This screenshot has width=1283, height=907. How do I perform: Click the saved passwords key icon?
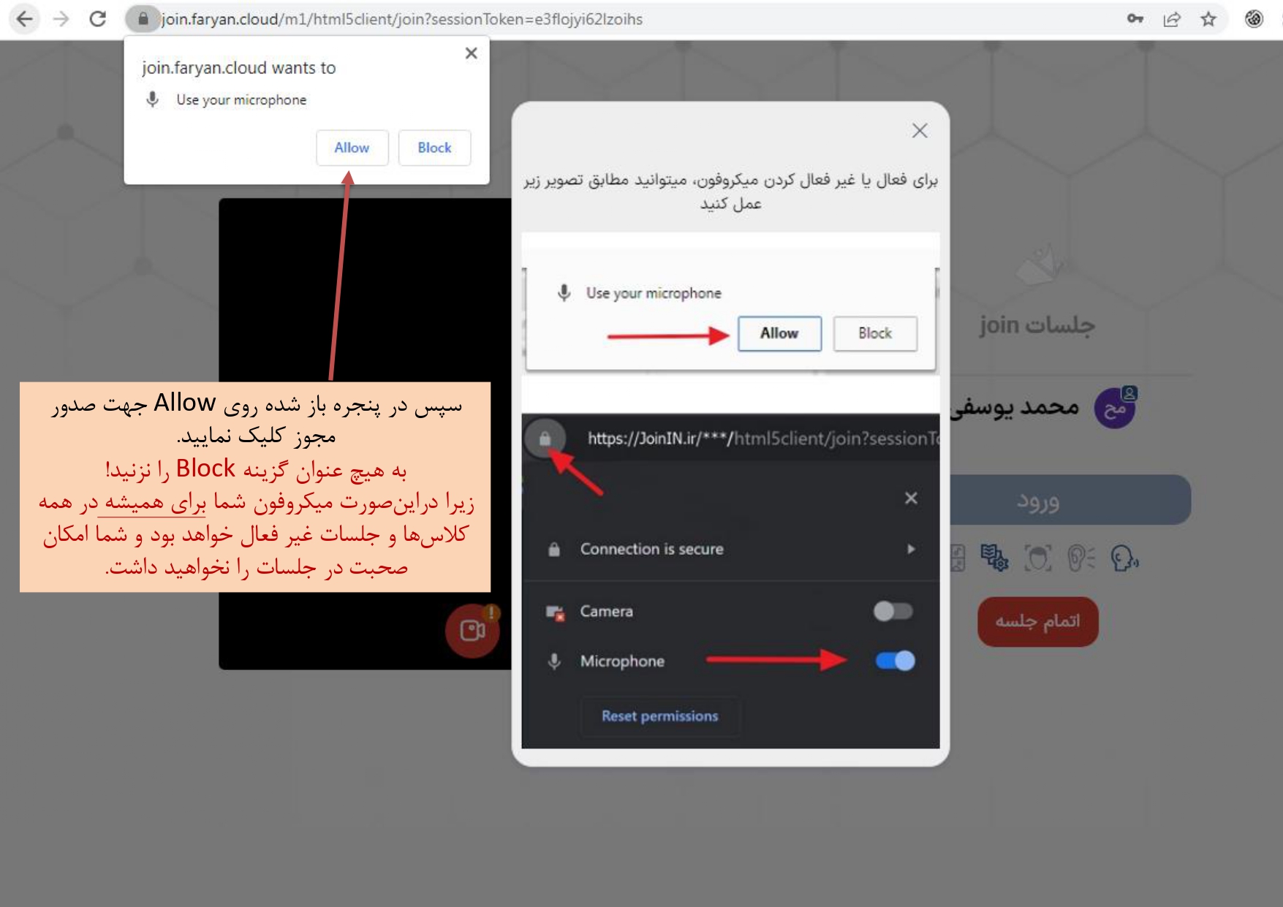(x=1135, y=19)
